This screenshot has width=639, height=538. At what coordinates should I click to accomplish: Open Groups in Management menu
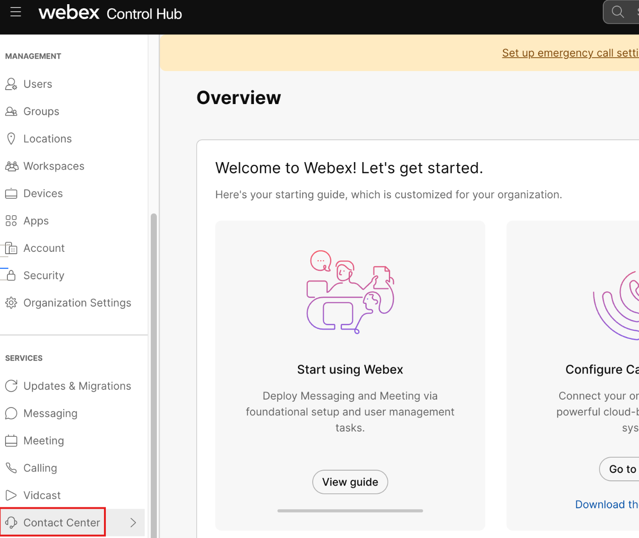click(x=41, y=112)
